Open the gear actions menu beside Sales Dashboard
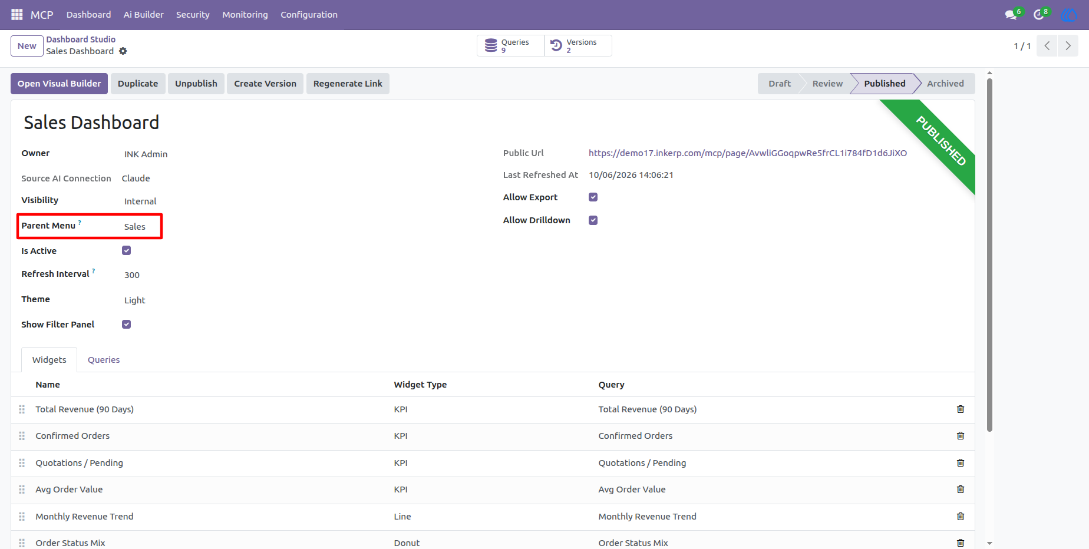 click(123, 51)
